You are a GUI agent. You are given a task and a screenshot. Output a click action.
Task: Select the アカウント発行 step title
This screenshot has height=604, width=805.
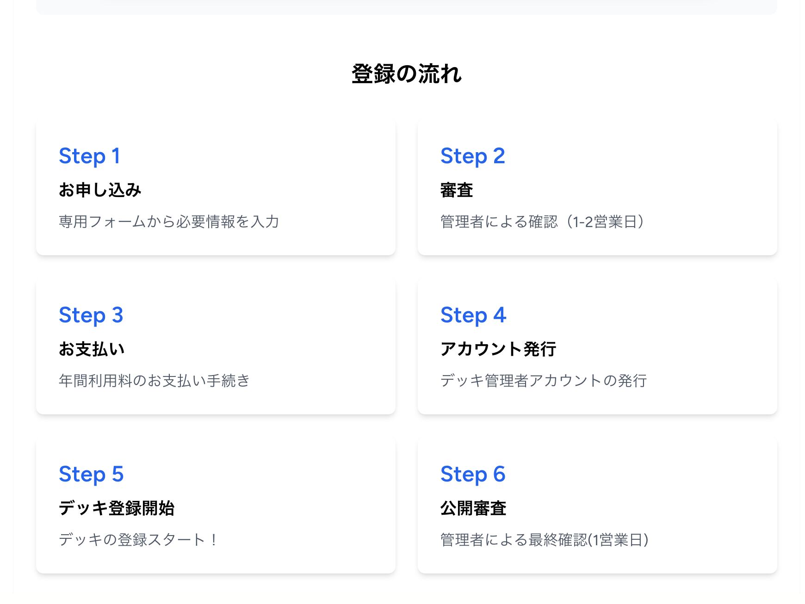(x=498, y=349)
